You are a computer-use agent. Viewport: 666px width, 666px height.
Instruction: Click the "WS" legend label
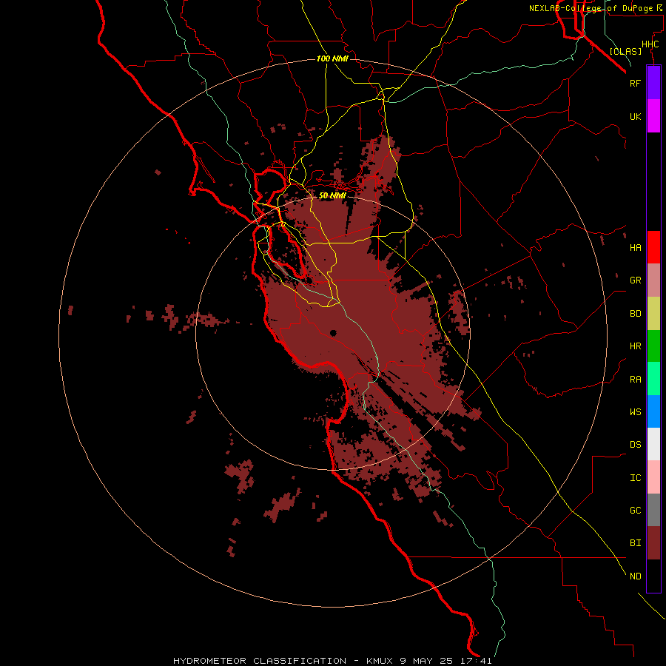(635, 411)
